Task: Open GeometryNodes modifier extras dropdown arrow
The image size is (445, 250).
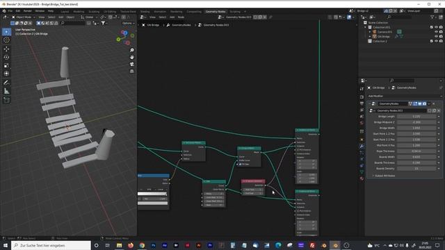Action: pos(429,103)
